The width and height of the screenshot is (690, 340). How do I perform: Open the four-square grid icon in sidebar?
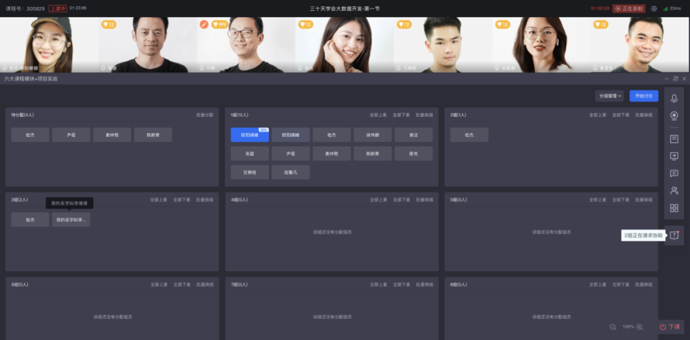click(674, 208)
